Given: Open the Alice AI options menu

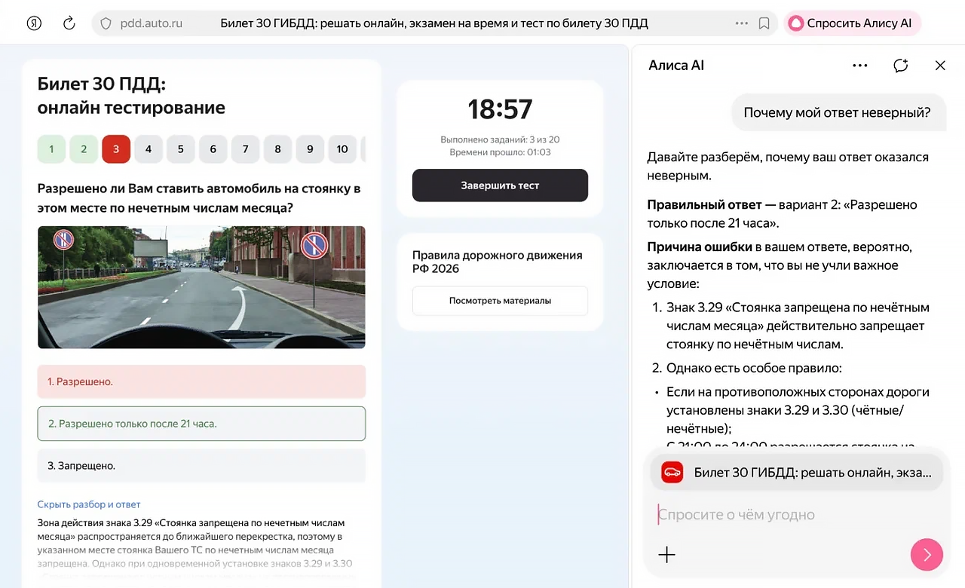Looking at the screenshot, I should [x=859, y=66].
